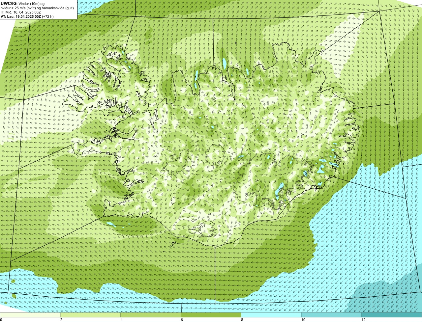This screenshot has height=322, width=422.
Task: Click the title line "UWC/IG: Vindur (10m) og"
Action: tap(22, 3)
